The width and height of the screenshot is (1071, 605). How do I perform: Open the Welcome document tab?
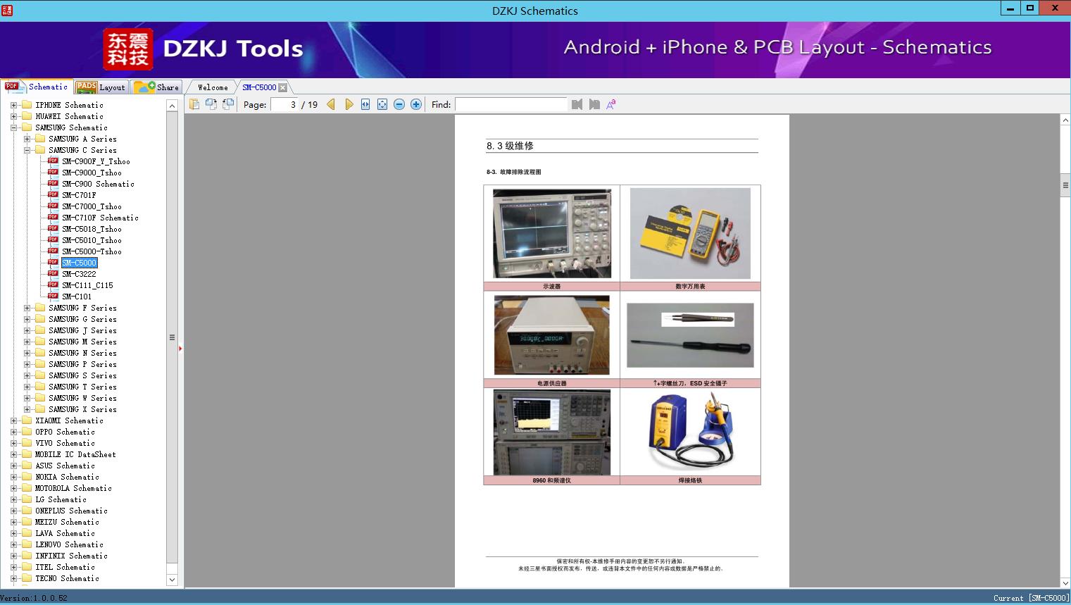tap(212, 87)
